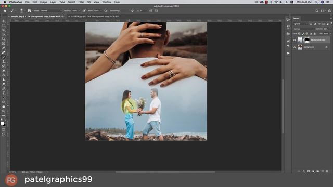Create a new group folder in Layers panel
333x187 pixels.
coord(318,171)
